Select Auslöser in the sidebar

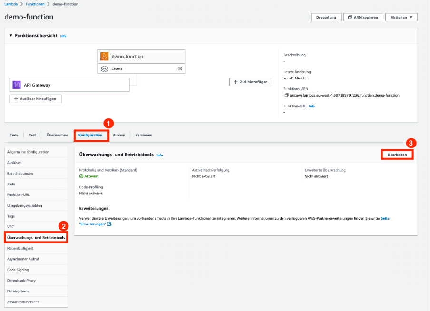36,163
